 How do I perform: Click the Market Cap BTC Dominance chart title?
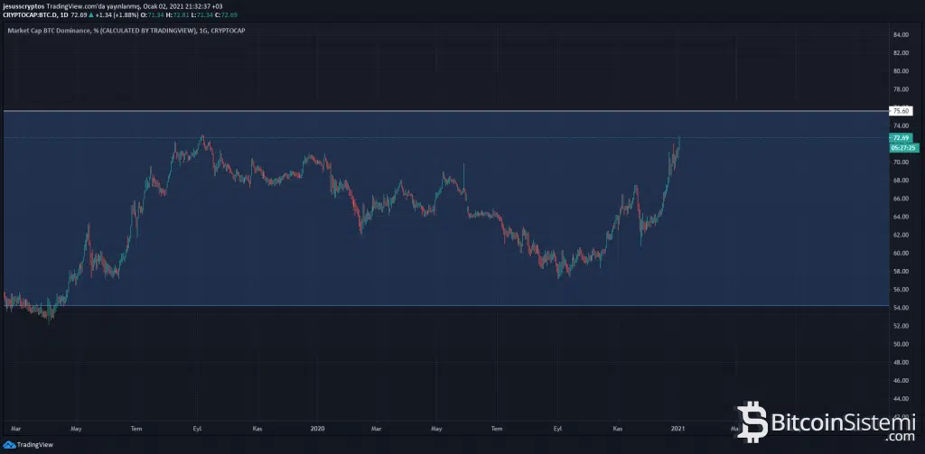126,31
